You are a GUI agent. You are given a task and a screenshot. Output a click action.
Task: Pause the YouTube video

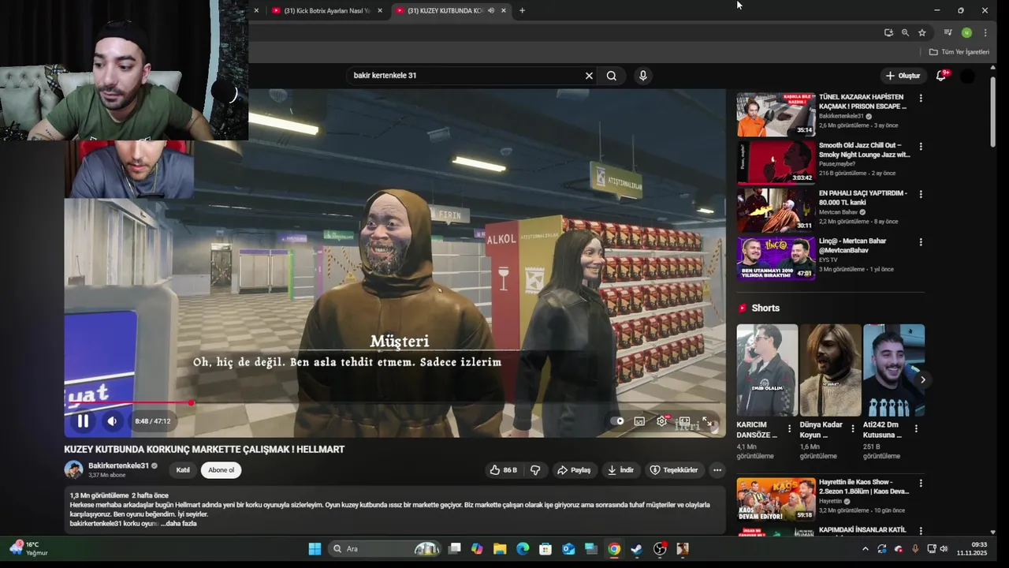83,421
